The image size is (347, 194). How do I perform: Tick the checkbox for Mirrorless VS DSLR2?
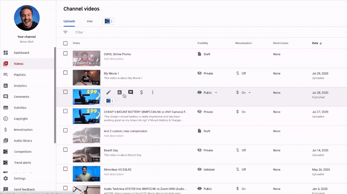coord(65,169)
